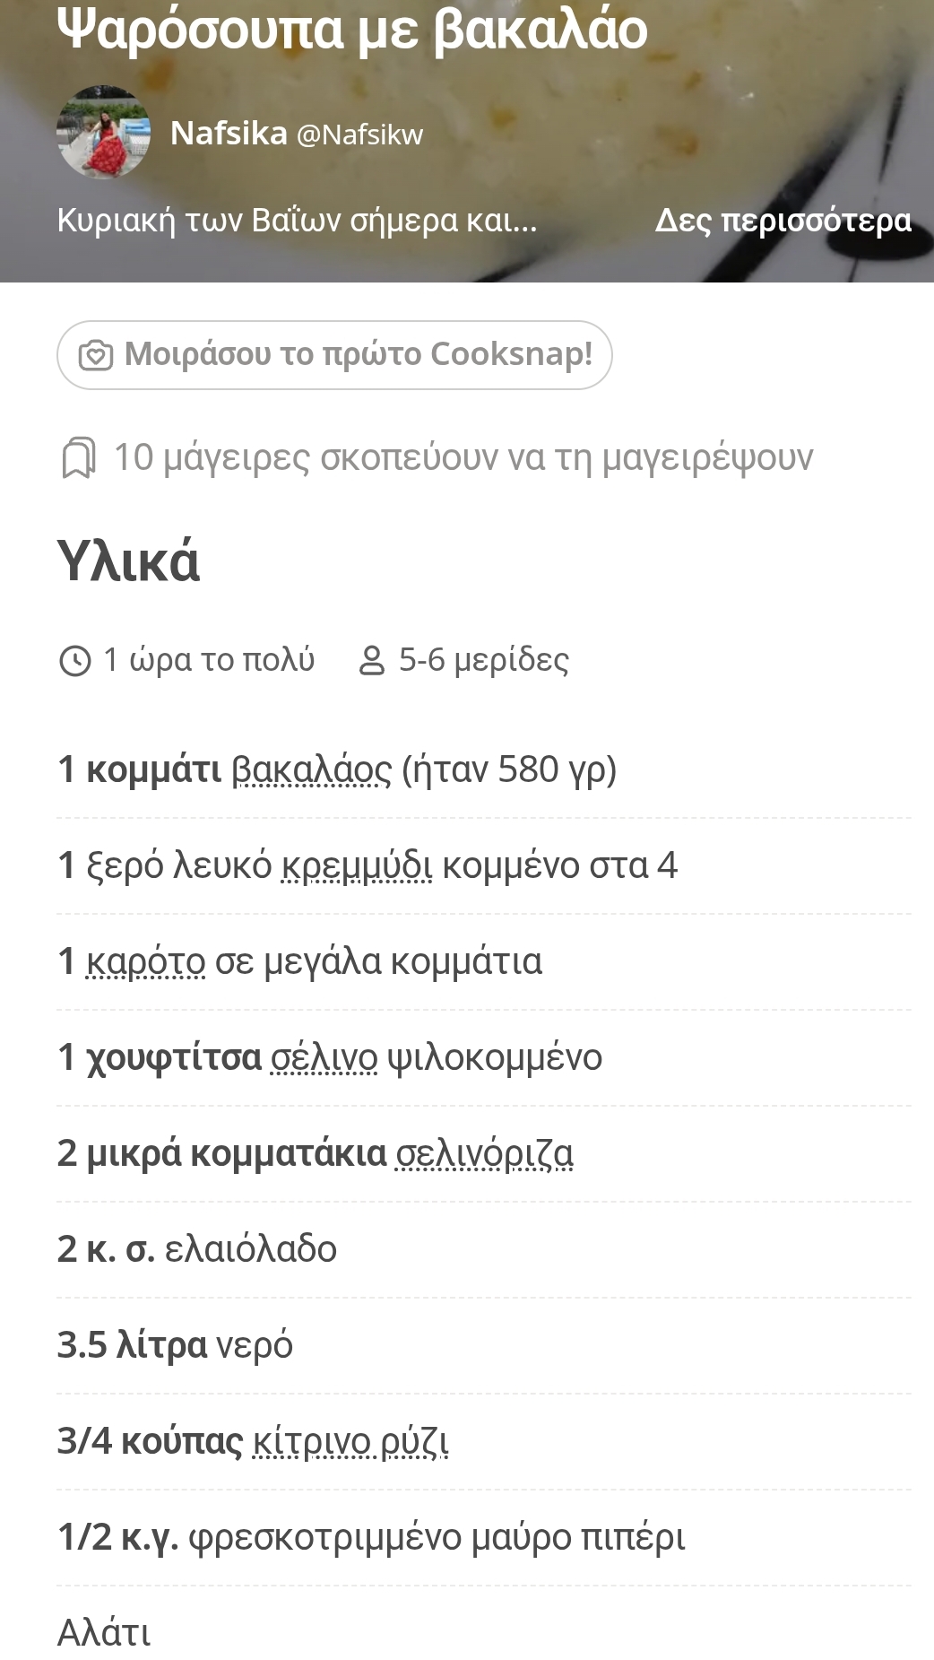Open the κίτρινο ρύζι ingredient link
This screenshot has height=1660, width=934.
[x=350, y=1442]
